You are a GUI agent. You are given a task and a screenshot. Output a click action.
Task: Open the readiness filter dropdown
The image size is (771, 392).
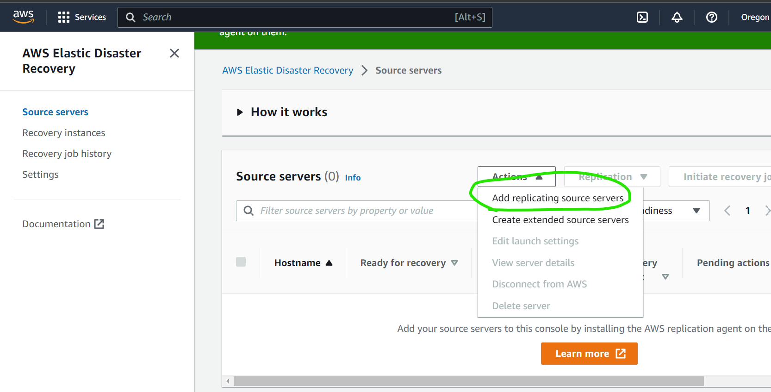pos(696,211)
